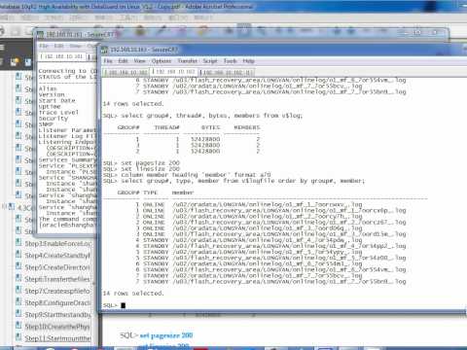Click blue 'set pagesize 200' text in PDF

point(166,335)
